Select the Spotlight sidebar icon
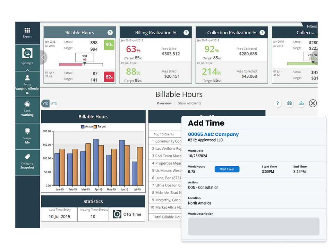 (x=27, y=53)
